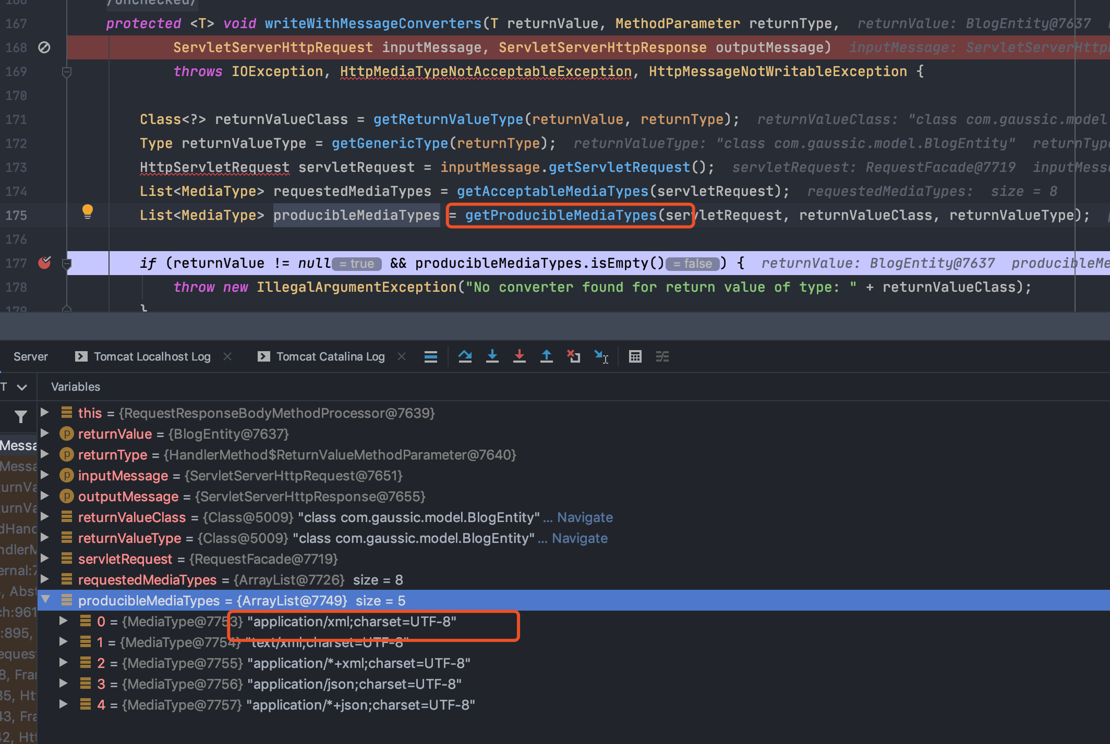Expand the requestedMediaTypes variable

point(45,579)
